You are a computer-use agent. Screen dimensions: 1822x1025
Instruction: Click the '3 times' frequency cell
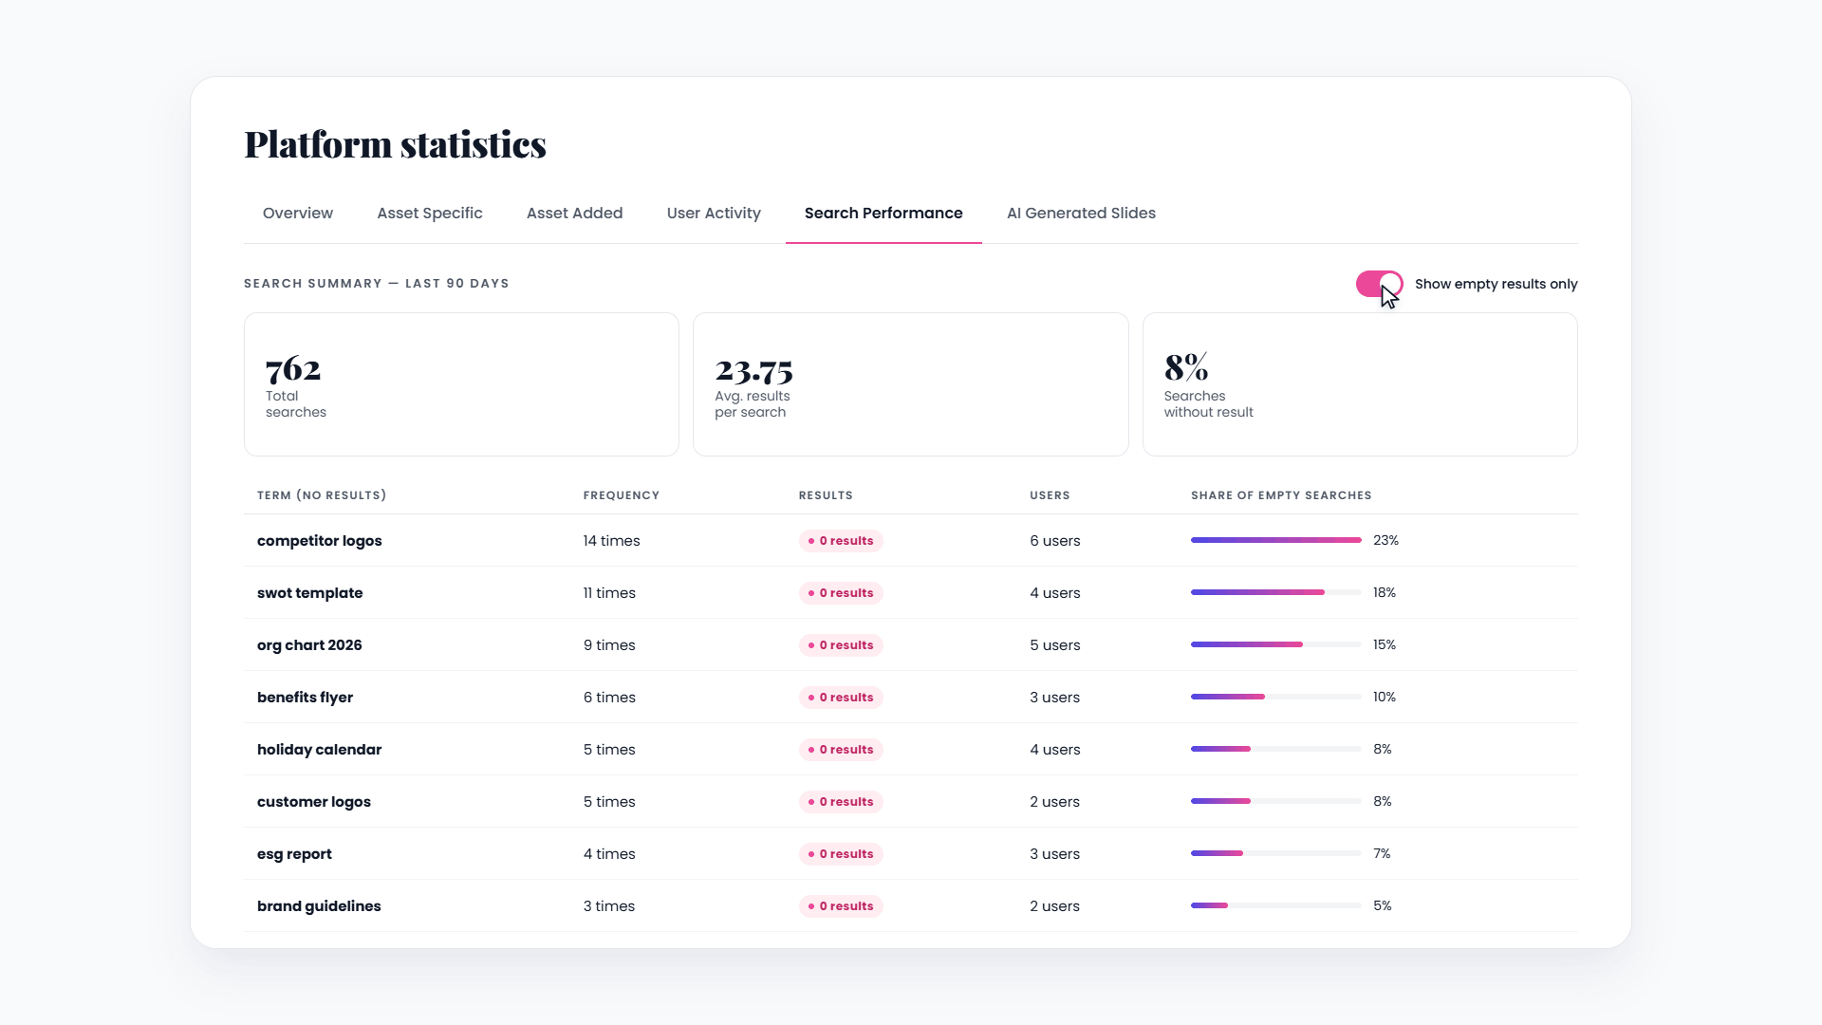point(609,906)
